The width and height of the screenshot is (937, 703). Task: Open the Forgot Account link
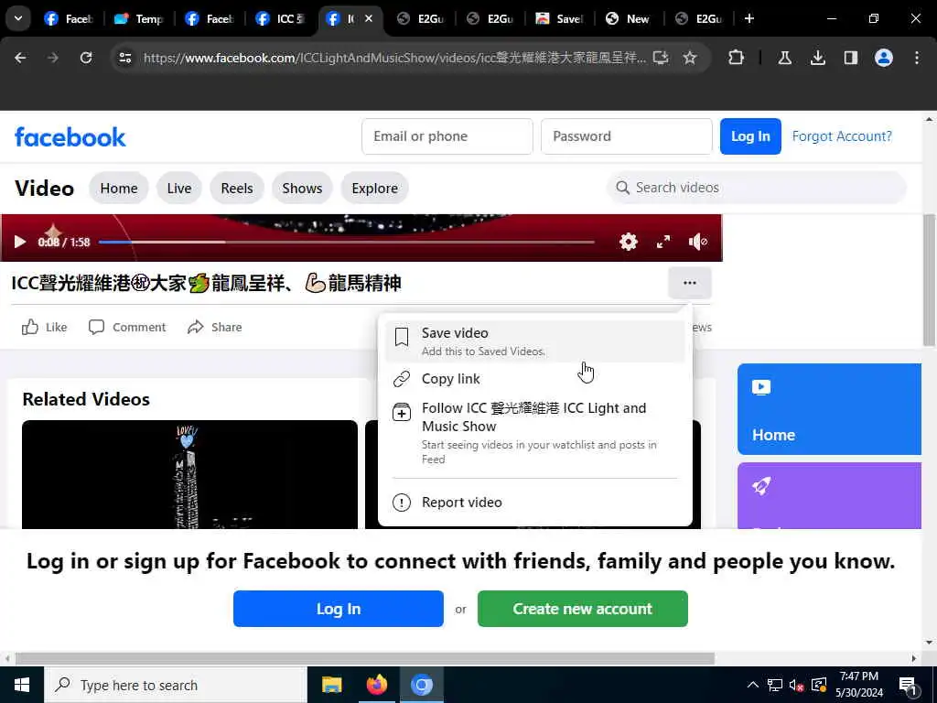point(842,136)
